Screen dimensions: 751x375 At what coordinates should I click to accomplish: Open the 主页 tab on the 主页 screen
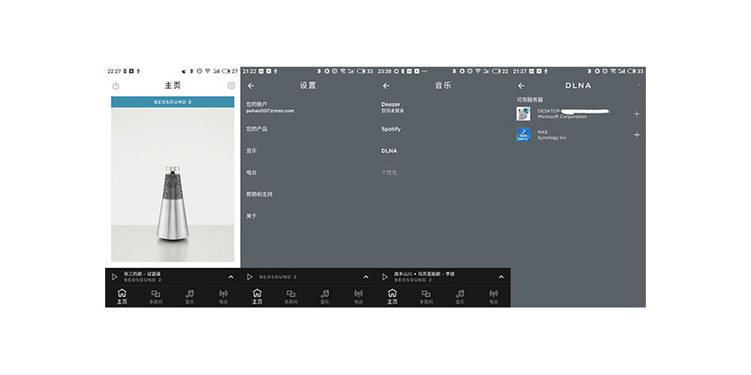pos(122,296)
